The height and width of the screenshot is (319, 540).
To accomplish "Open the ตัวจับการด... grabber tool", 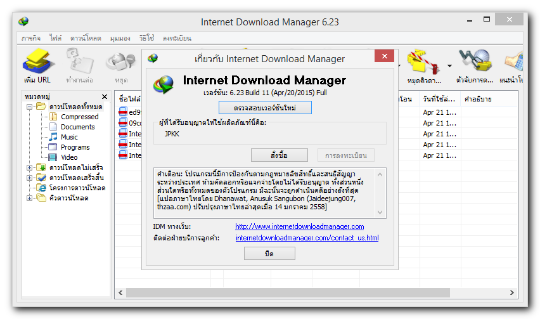I will click(x=475, y=62).
